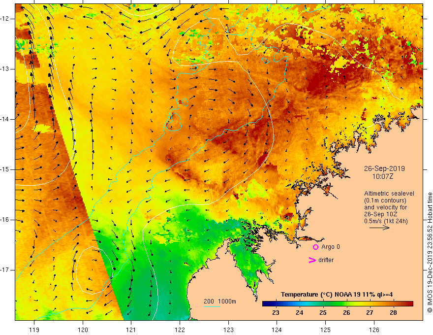Click the cyan 200 1000m isobath legend line
433x335 pixels.
pyautogui.click(x=212, y=306)
